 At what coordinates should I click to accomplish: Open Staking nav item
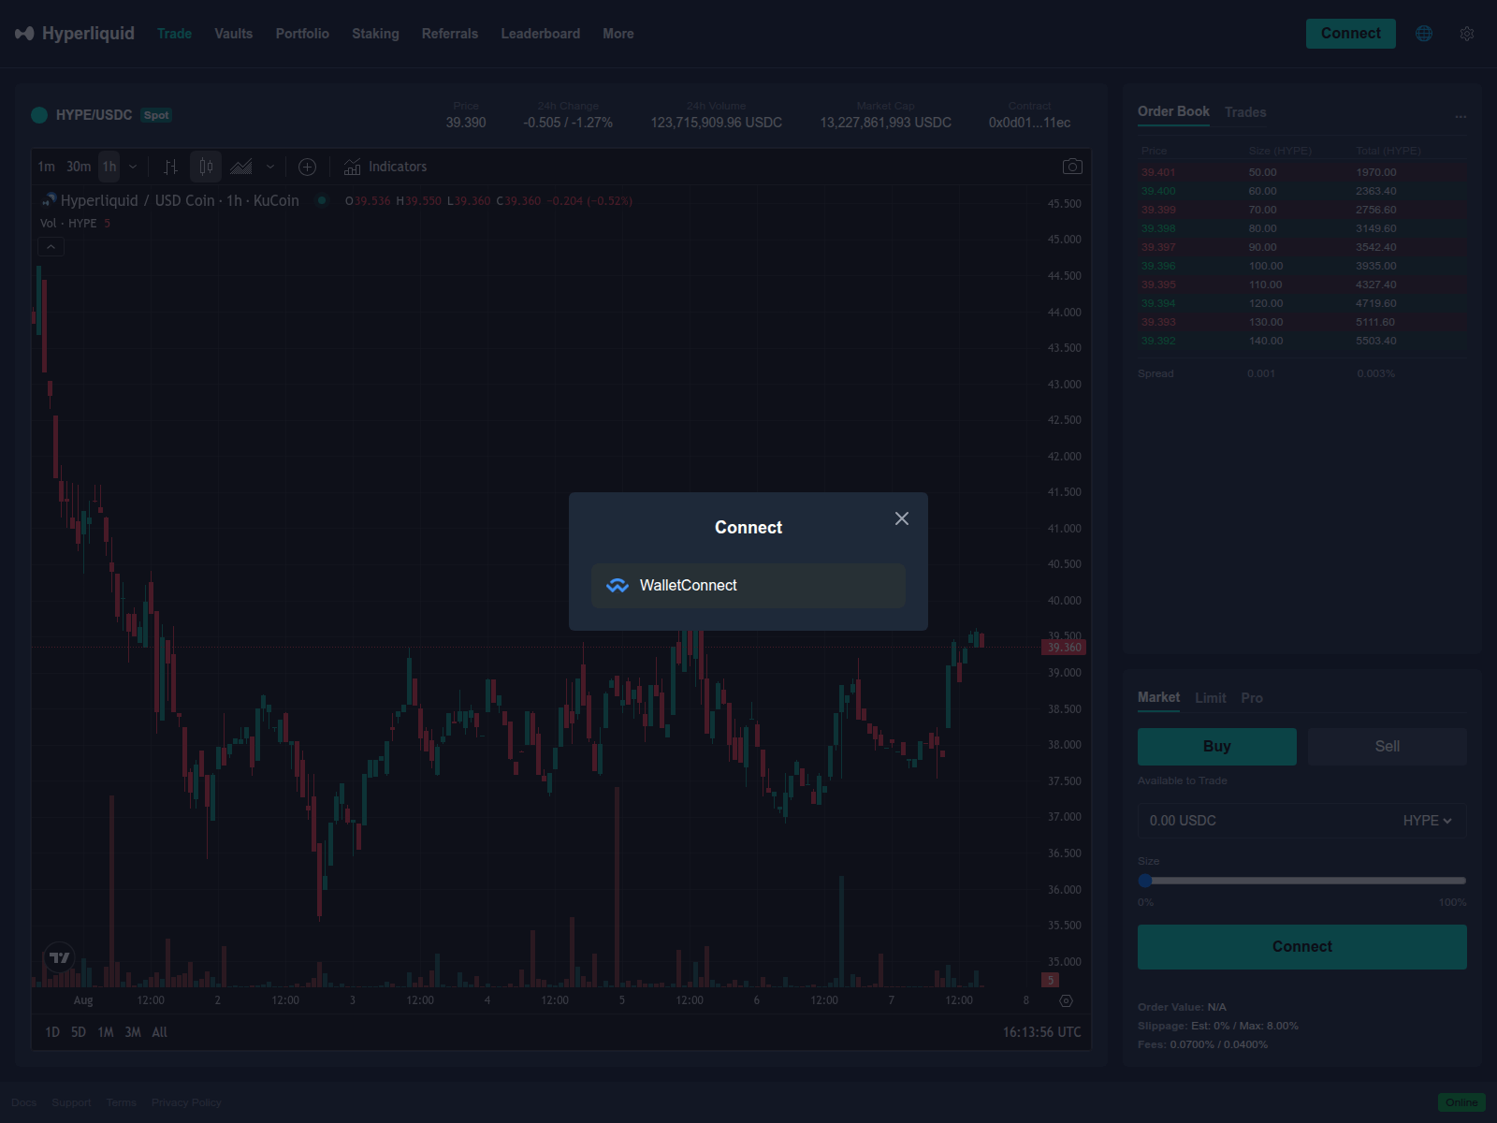click(375, 34)
